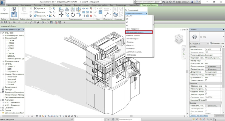Click the help question mark icon
The width and height of the screenshot is (225, 121).
pos(197,2)
